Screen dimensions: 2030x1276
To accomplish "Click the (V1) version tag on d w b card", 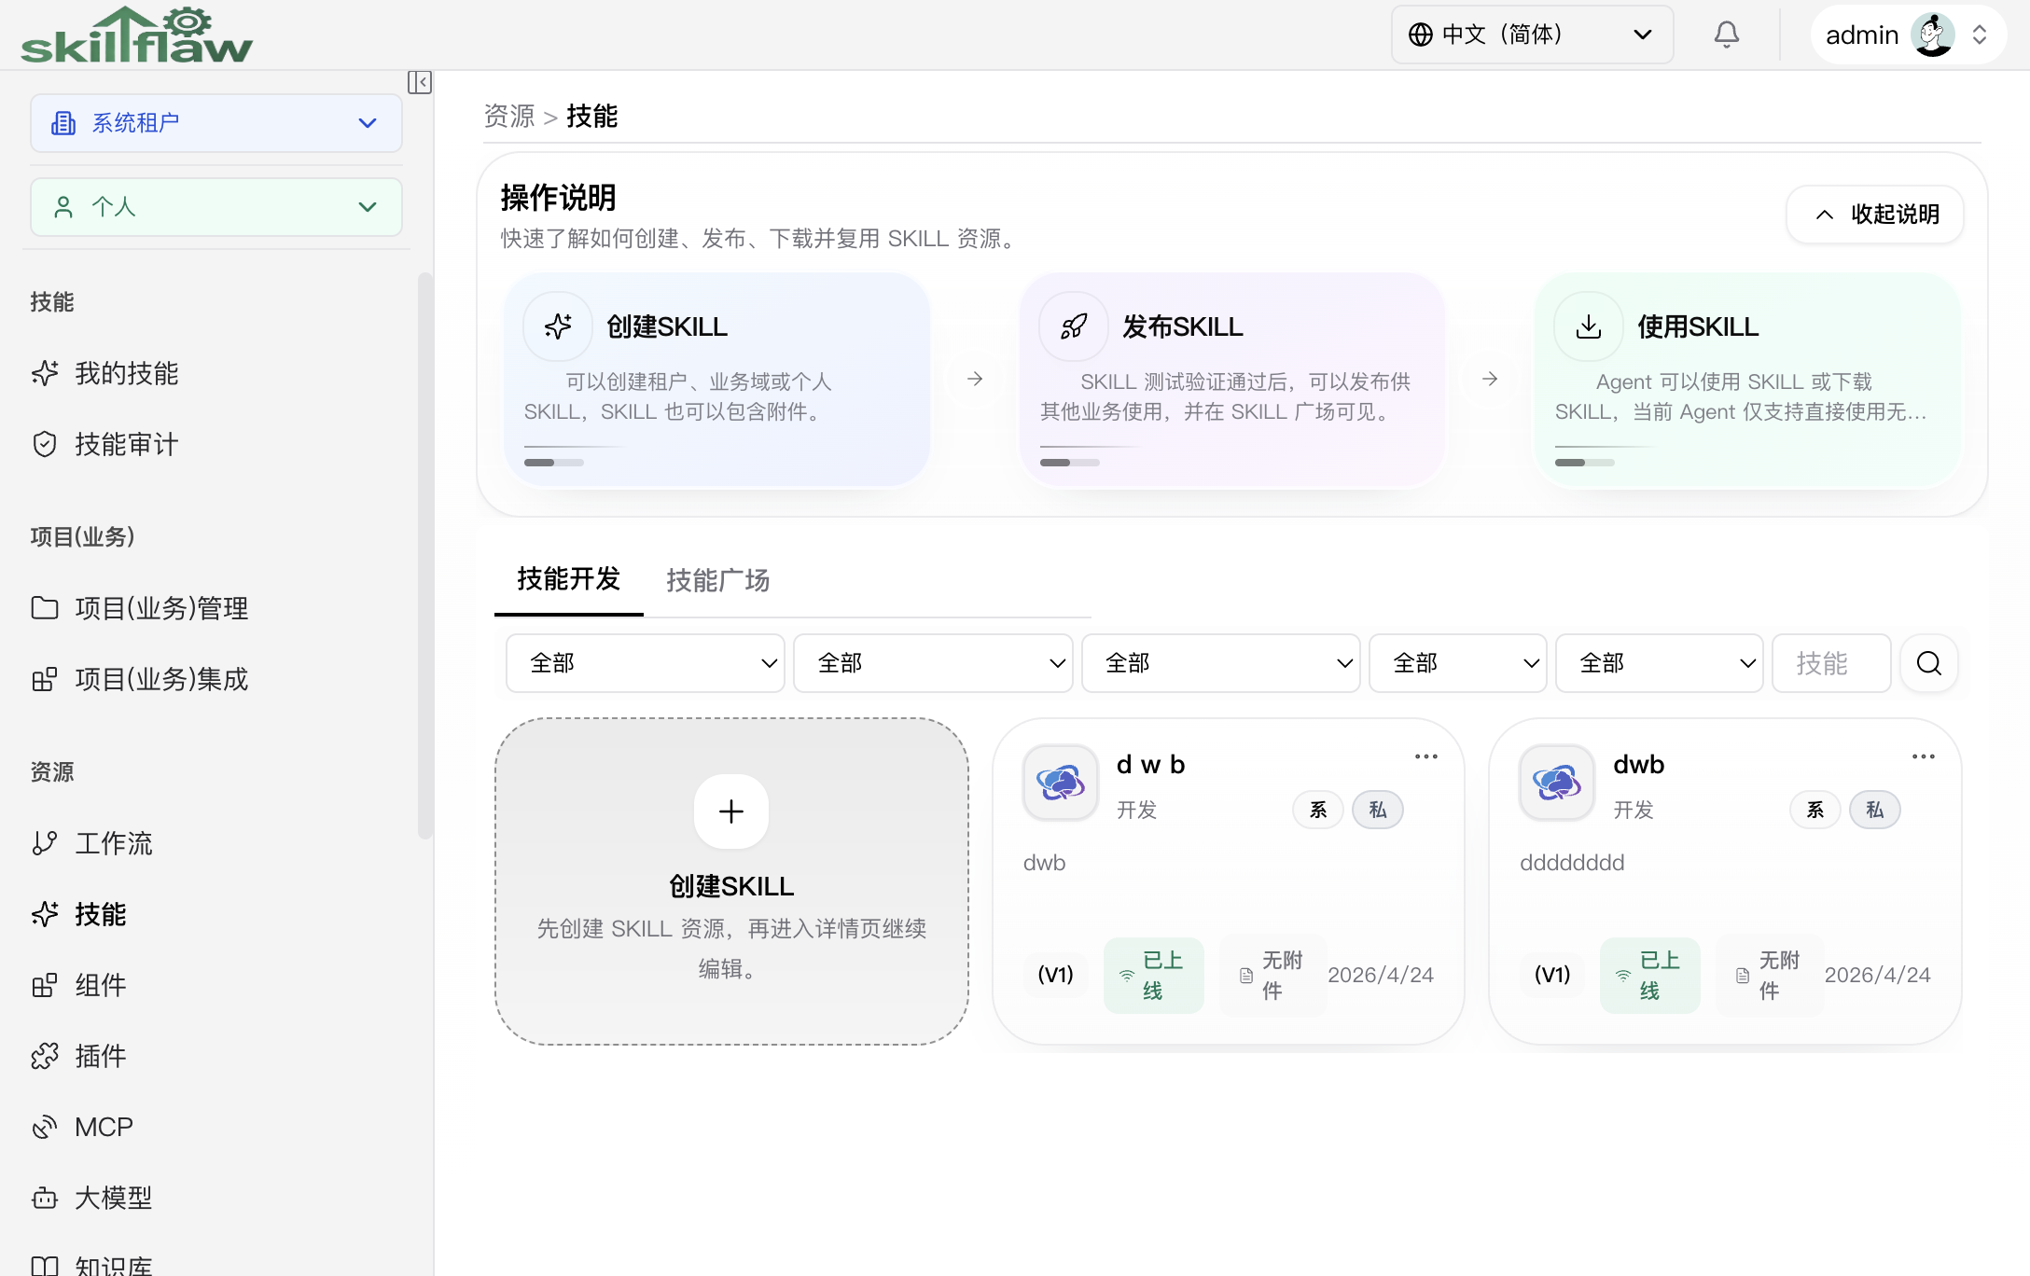I will tap(1055, 975).
